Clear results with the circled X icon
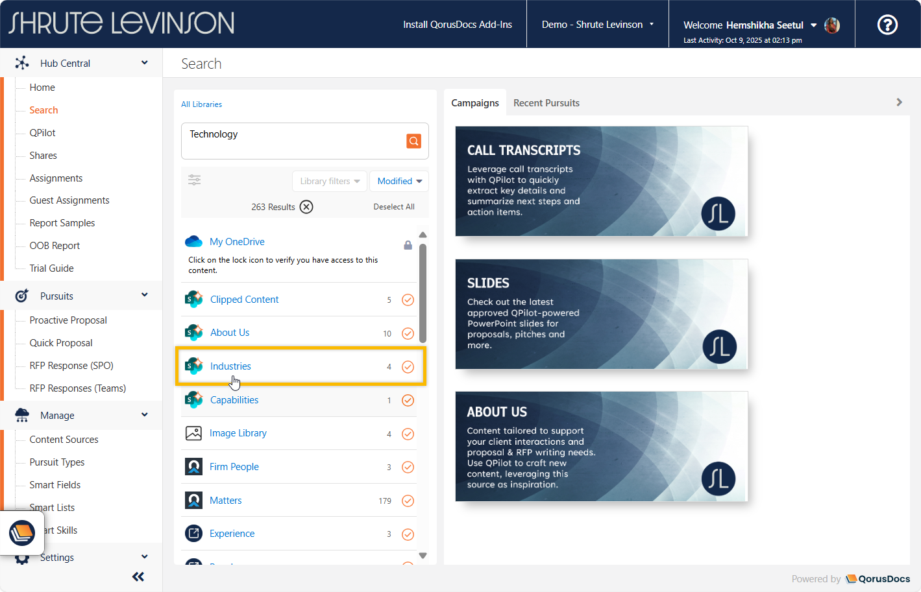Viewport: 921px width, 592px height. [306, 207]
